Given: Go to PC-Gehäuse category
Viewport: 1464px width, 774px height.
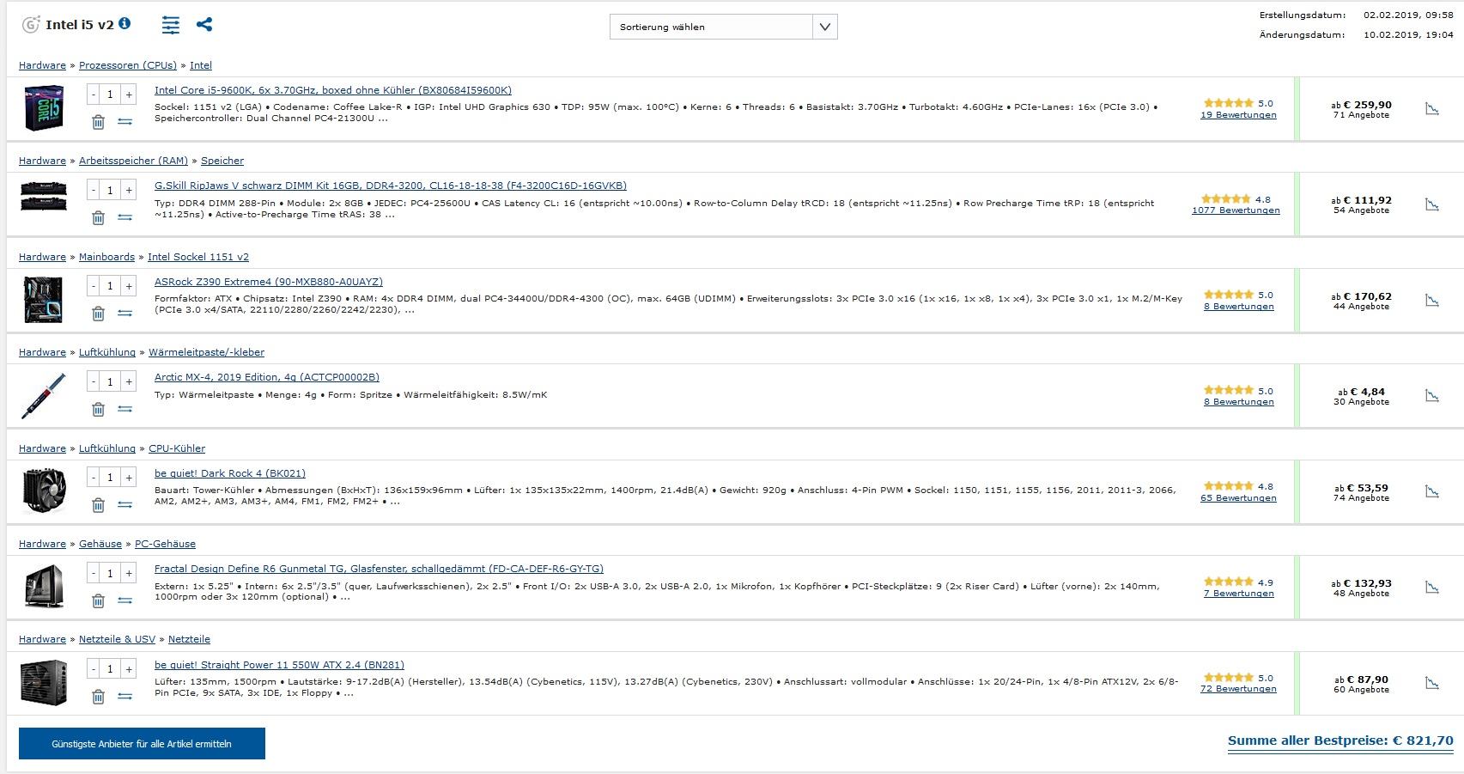Looking at the screenshot, I should click(165, 544).
